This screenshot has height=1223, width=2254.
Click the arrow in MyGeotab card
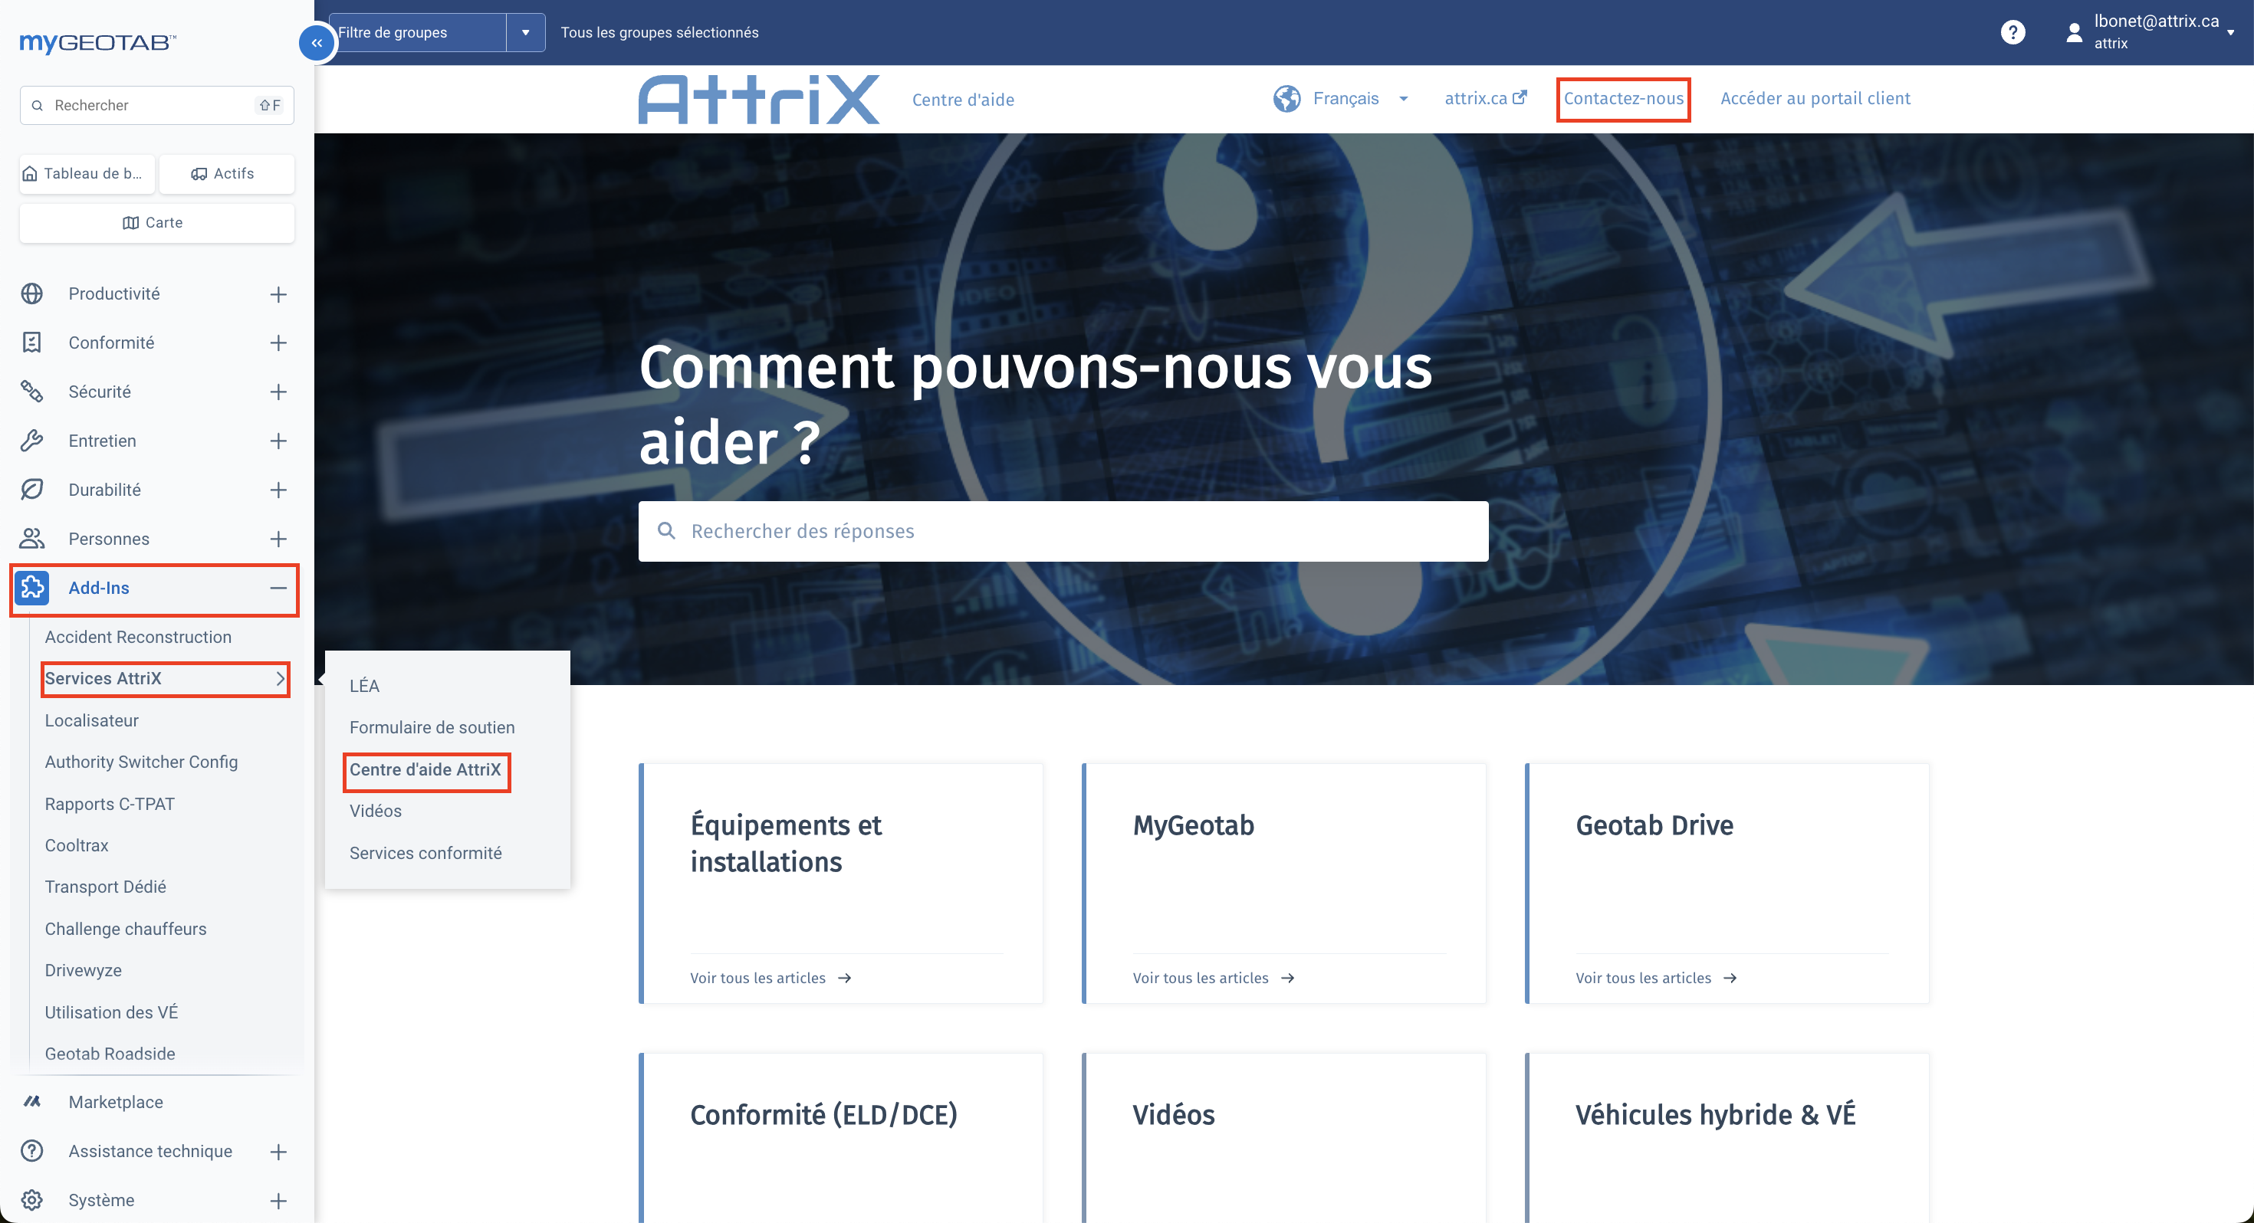coord(1287,978)
